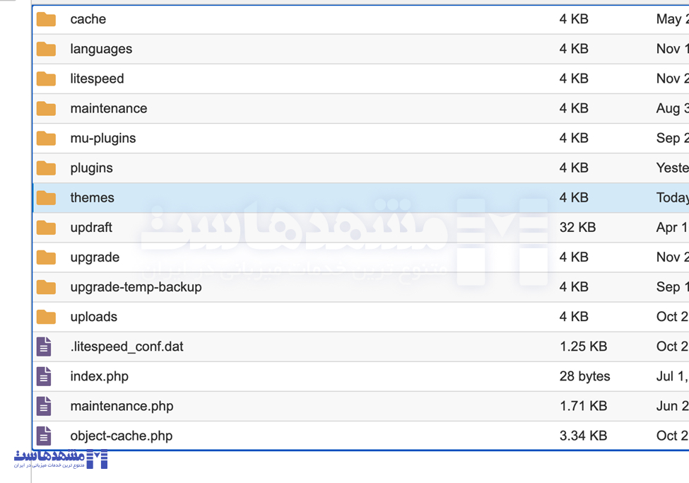Select the object-cache.php file icon
The height and width of the screenshot is (483, 689).
[44, 436]
